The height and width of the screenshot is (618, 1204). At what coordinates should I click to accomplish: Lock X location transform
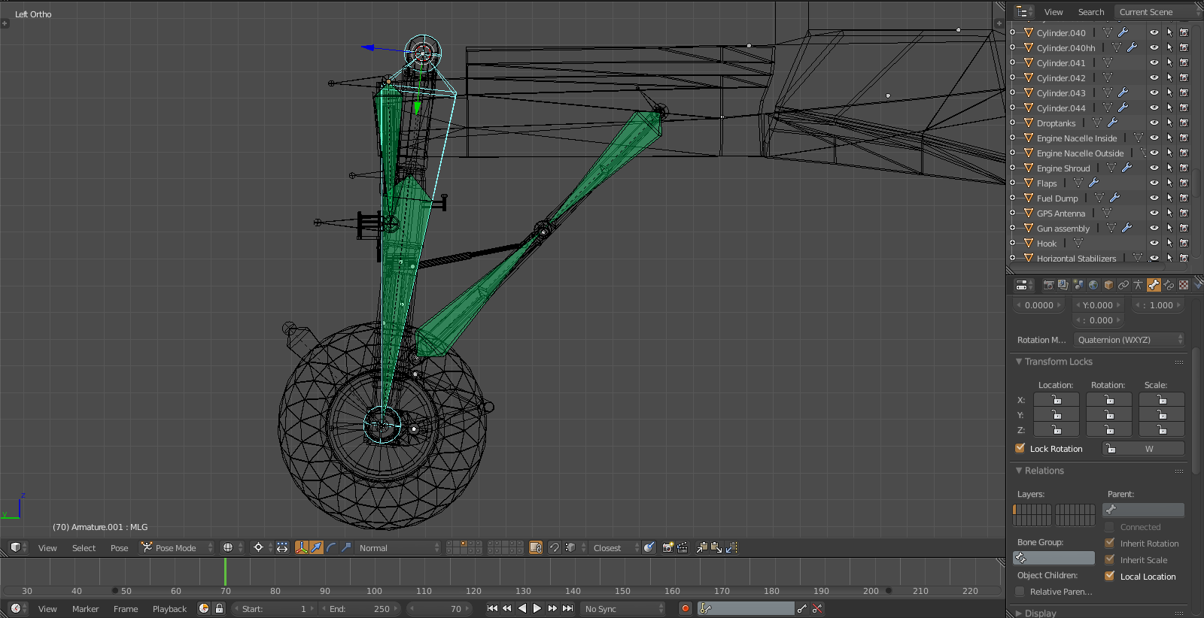[1057, 400]
